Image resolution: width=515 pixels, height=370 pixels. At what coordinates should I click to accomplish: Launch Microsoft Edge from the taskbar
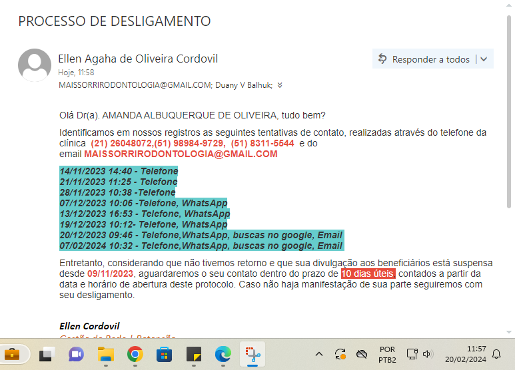tap(223, 354)
